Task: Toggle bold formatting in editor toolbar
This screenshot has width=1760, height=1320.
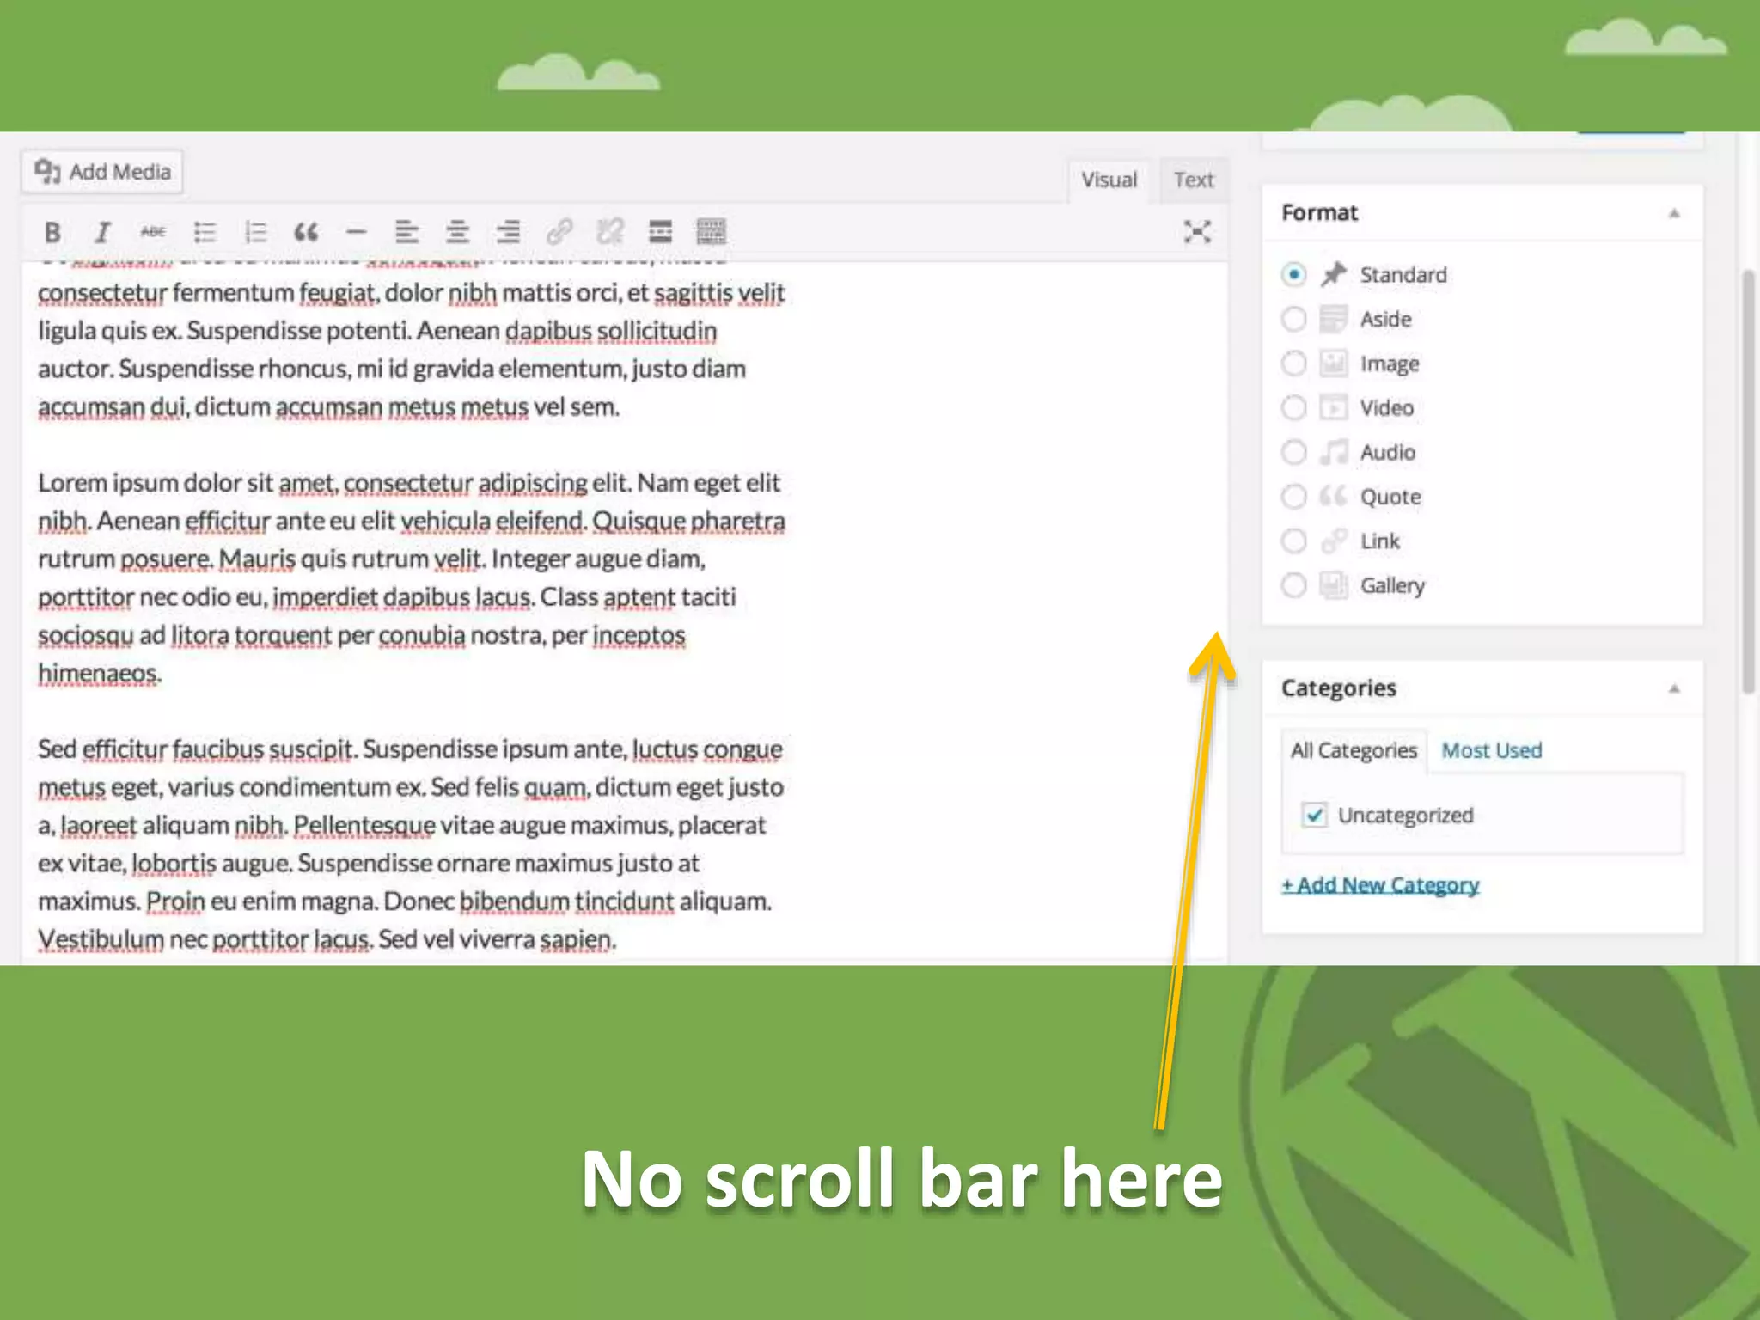Action: tap(52, 232)
